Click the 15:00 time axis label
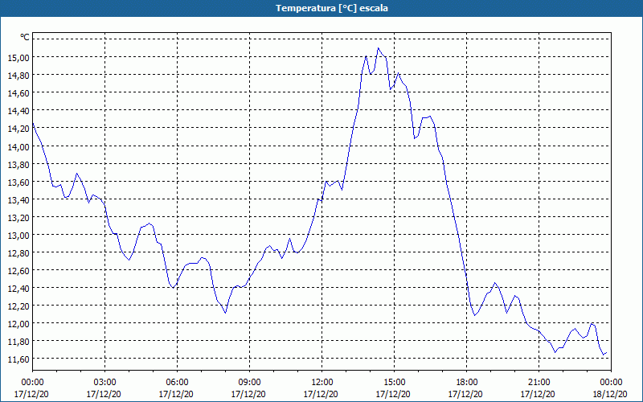 tap(394, 383)
